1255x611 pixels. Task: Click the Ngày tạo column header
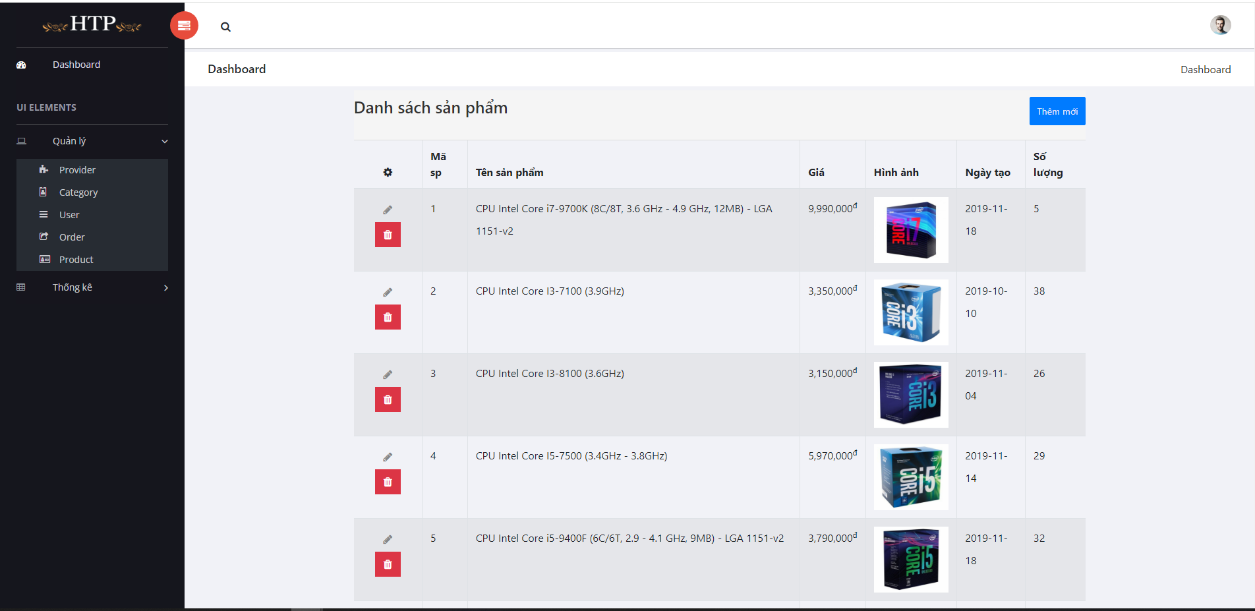coord(987,172)
